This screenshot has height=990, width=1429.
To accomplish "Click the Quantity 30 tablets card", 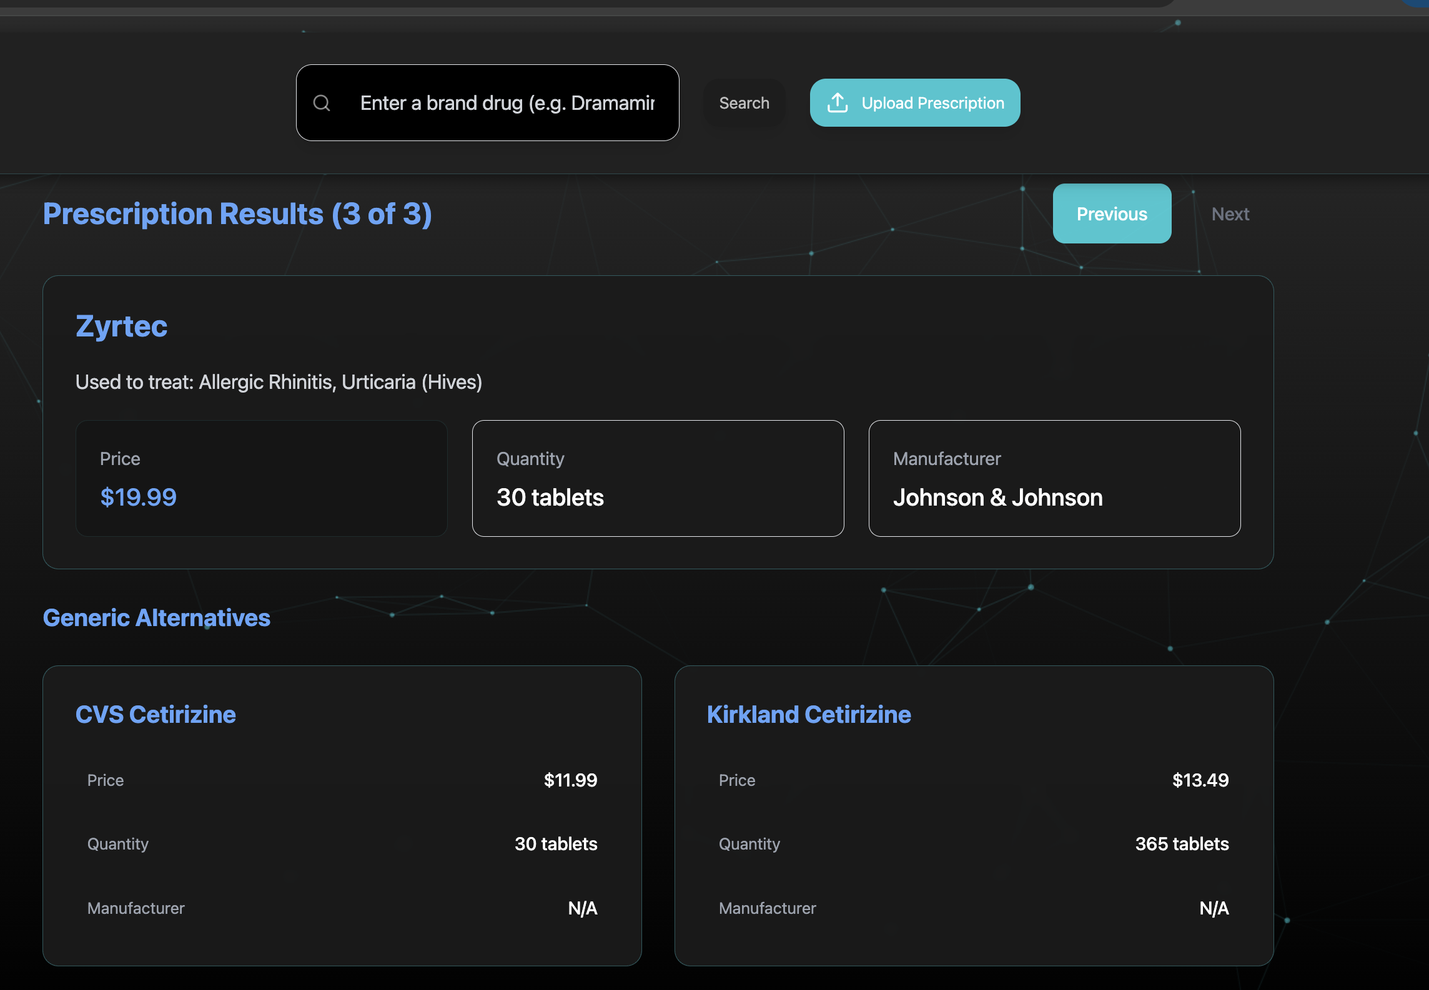I will 658,478.
